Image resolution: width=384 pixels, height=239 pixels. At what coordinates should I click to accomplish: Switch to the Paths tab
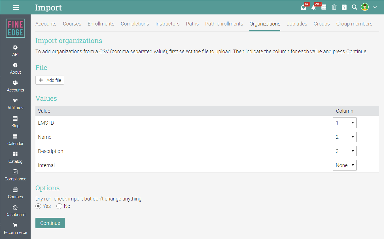pos(192,24)
